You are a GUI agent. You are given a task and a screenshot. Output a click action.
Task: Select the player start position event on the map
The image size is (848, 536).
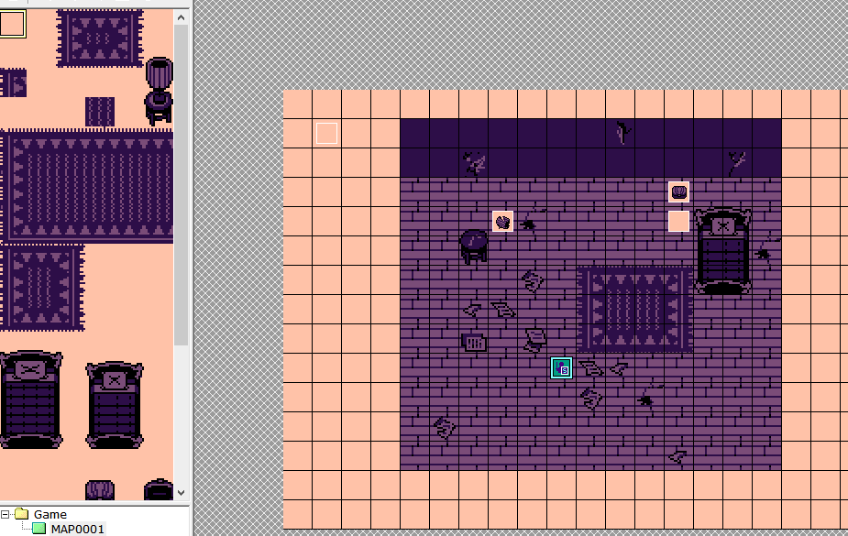pos(561,368)
